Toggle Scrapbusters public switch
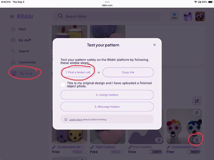214x160 pixels. click(79, 152)
